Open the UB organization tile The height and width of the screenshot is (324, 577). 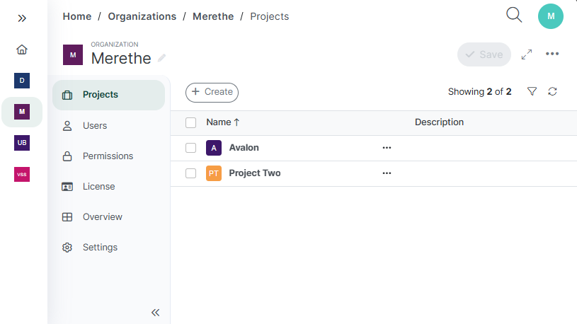pos(22,143)
